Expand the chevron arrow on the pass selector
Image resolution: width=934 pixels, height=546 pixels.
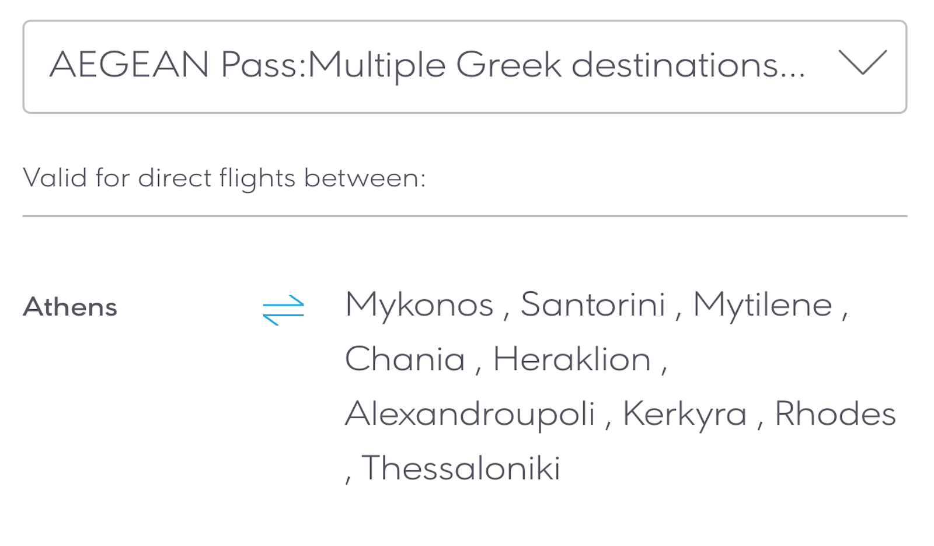[x=861, y=64]
